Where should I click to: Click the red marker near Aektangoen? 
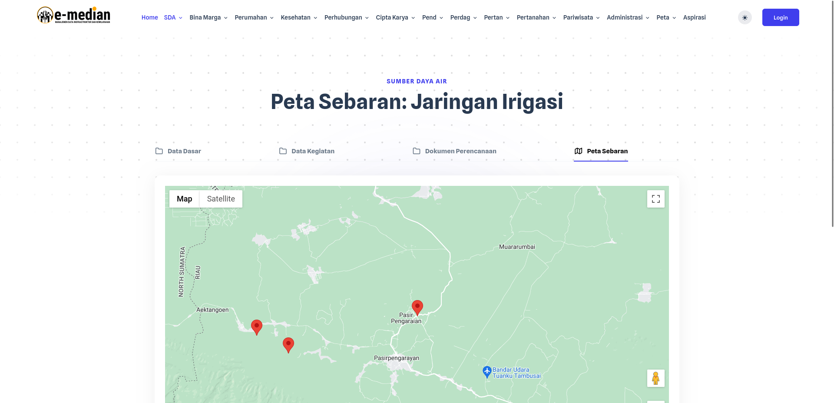point(257,327)
